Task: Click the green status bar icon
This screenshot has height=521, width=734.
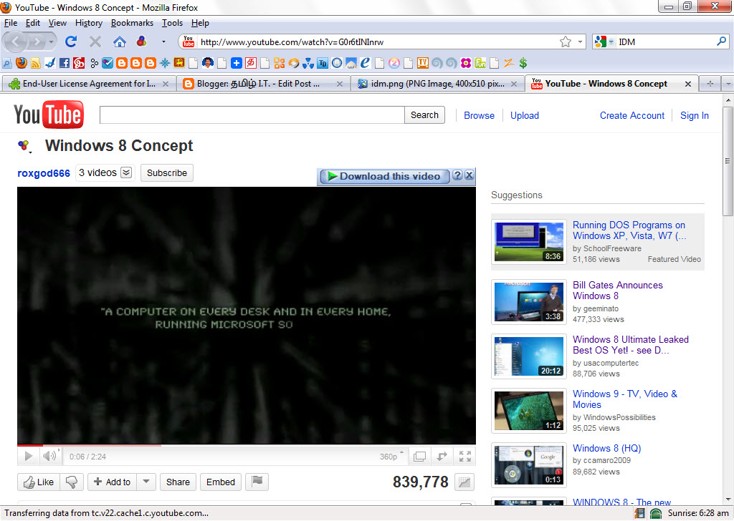Action: 656,514
